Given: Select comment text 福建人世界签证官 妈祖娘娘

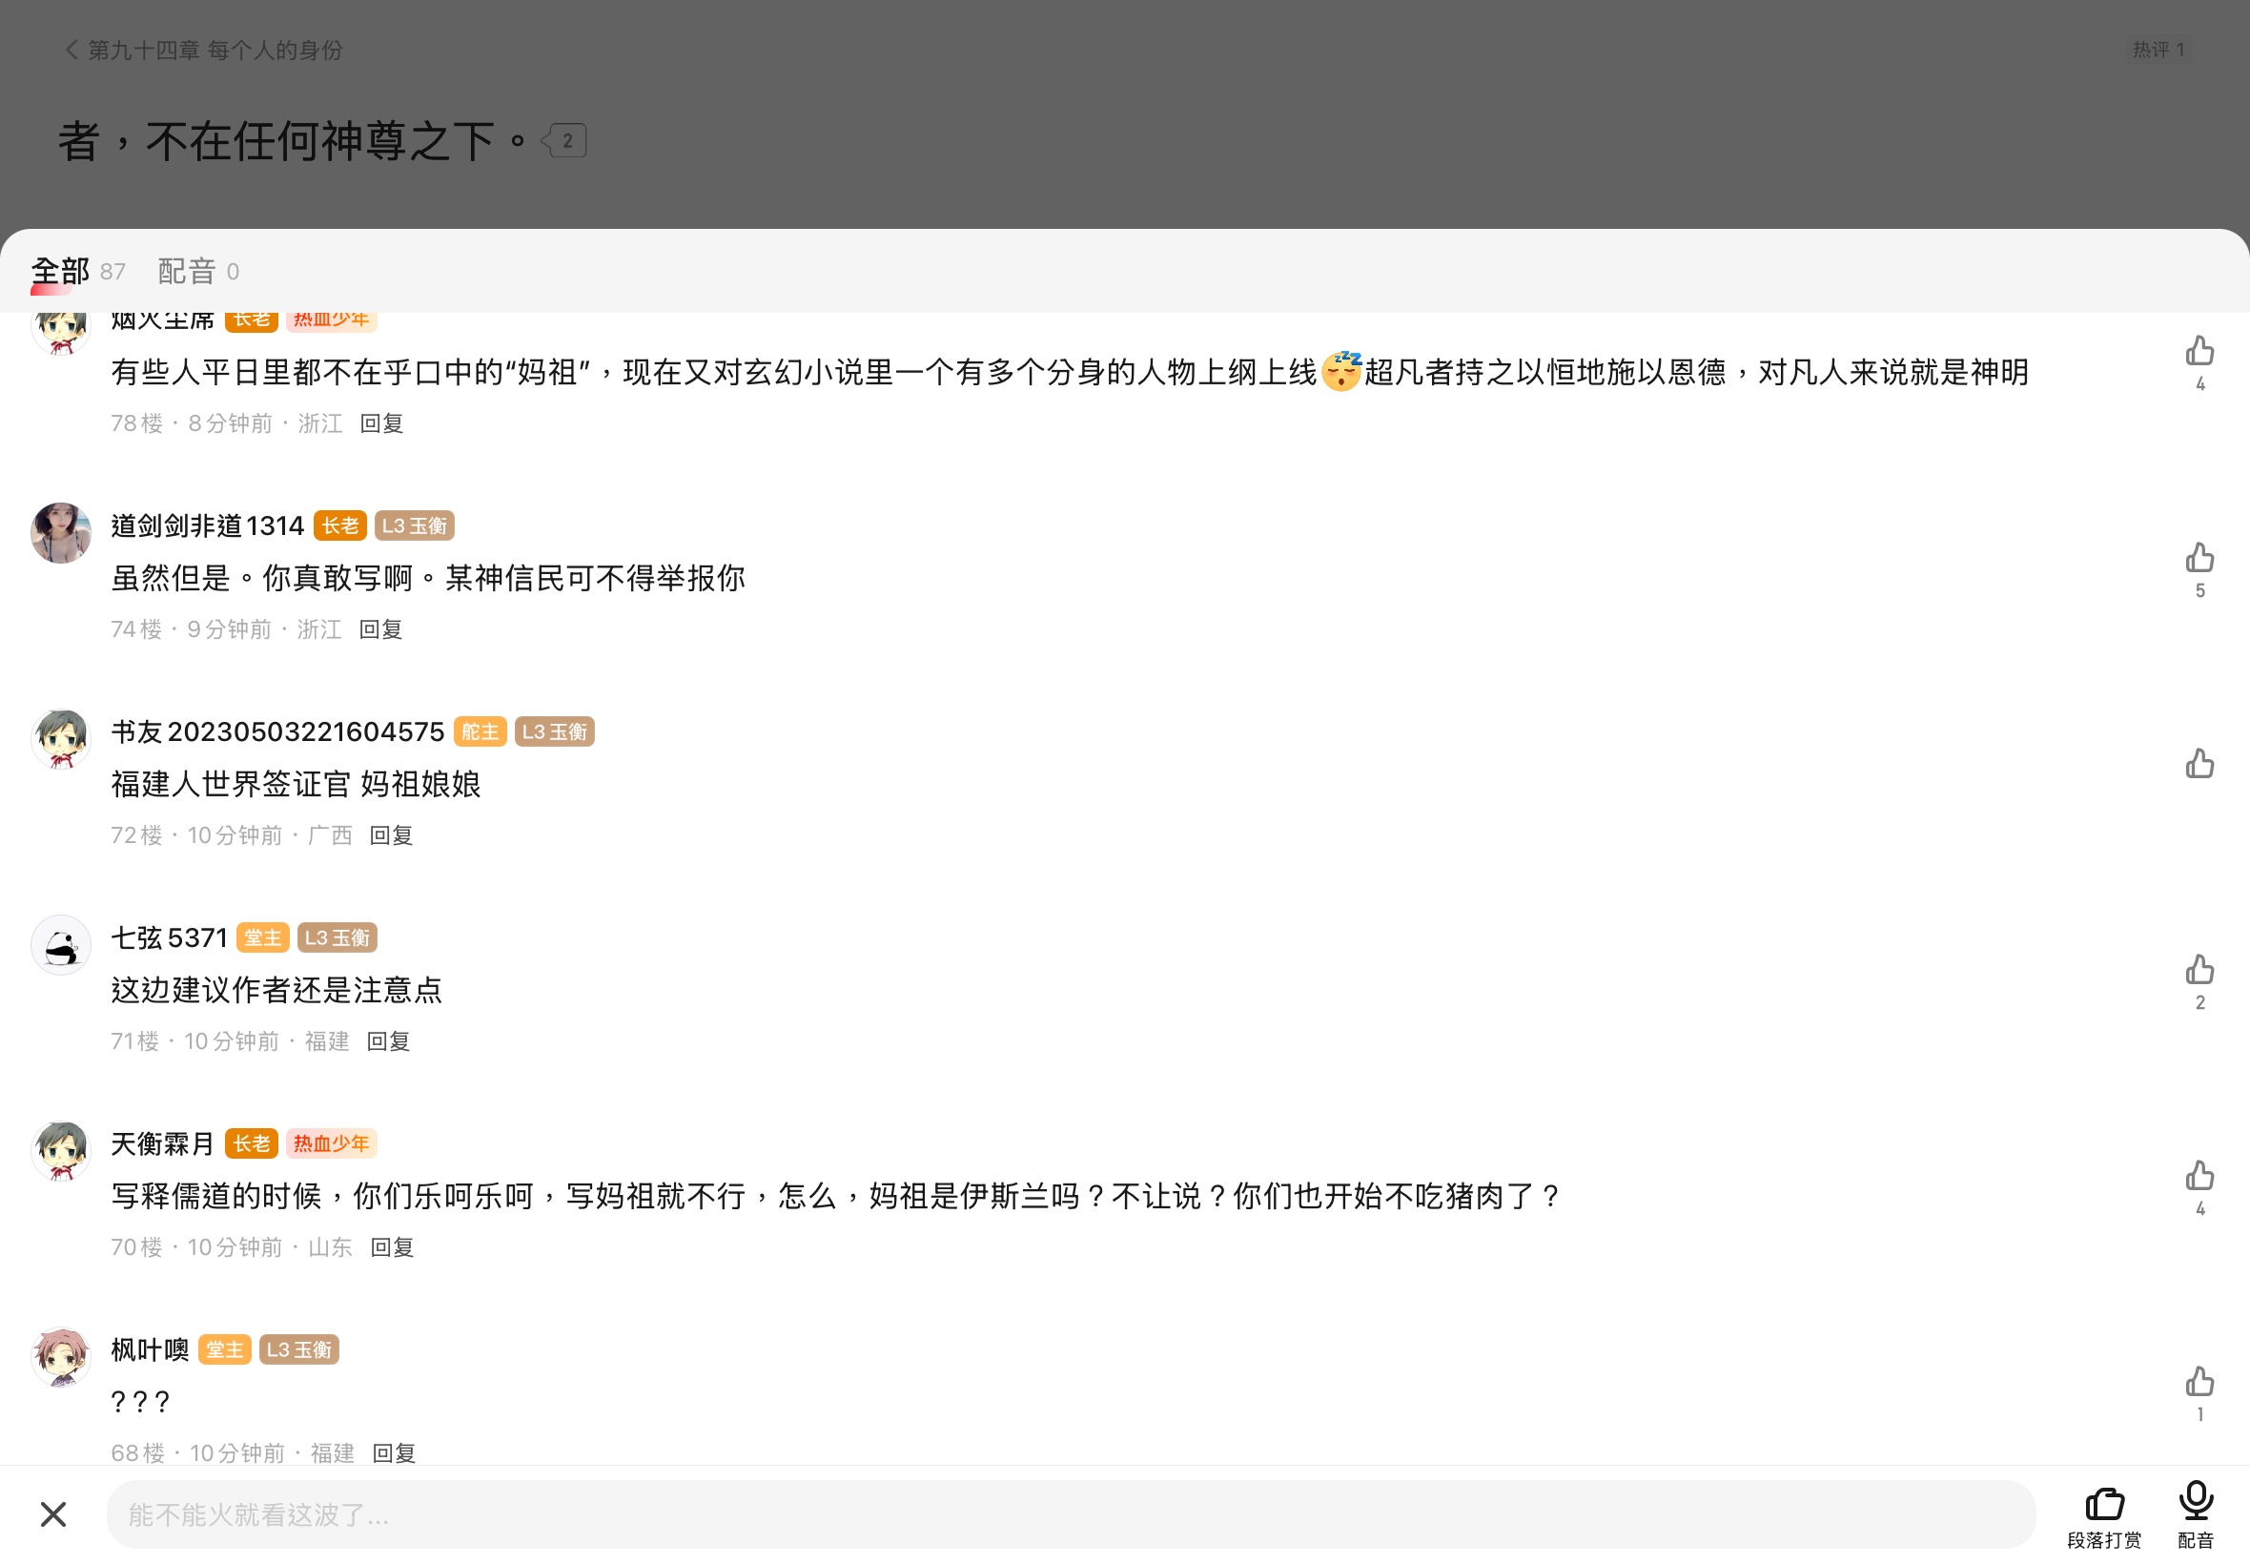Looking at the screenshot, I should pyautogui.click(x=296, y=784).
